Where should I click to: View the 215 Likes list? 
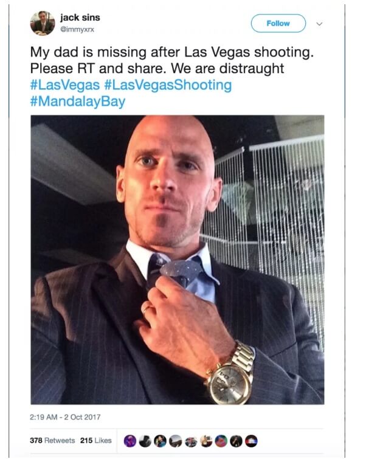tap(95, 440)
